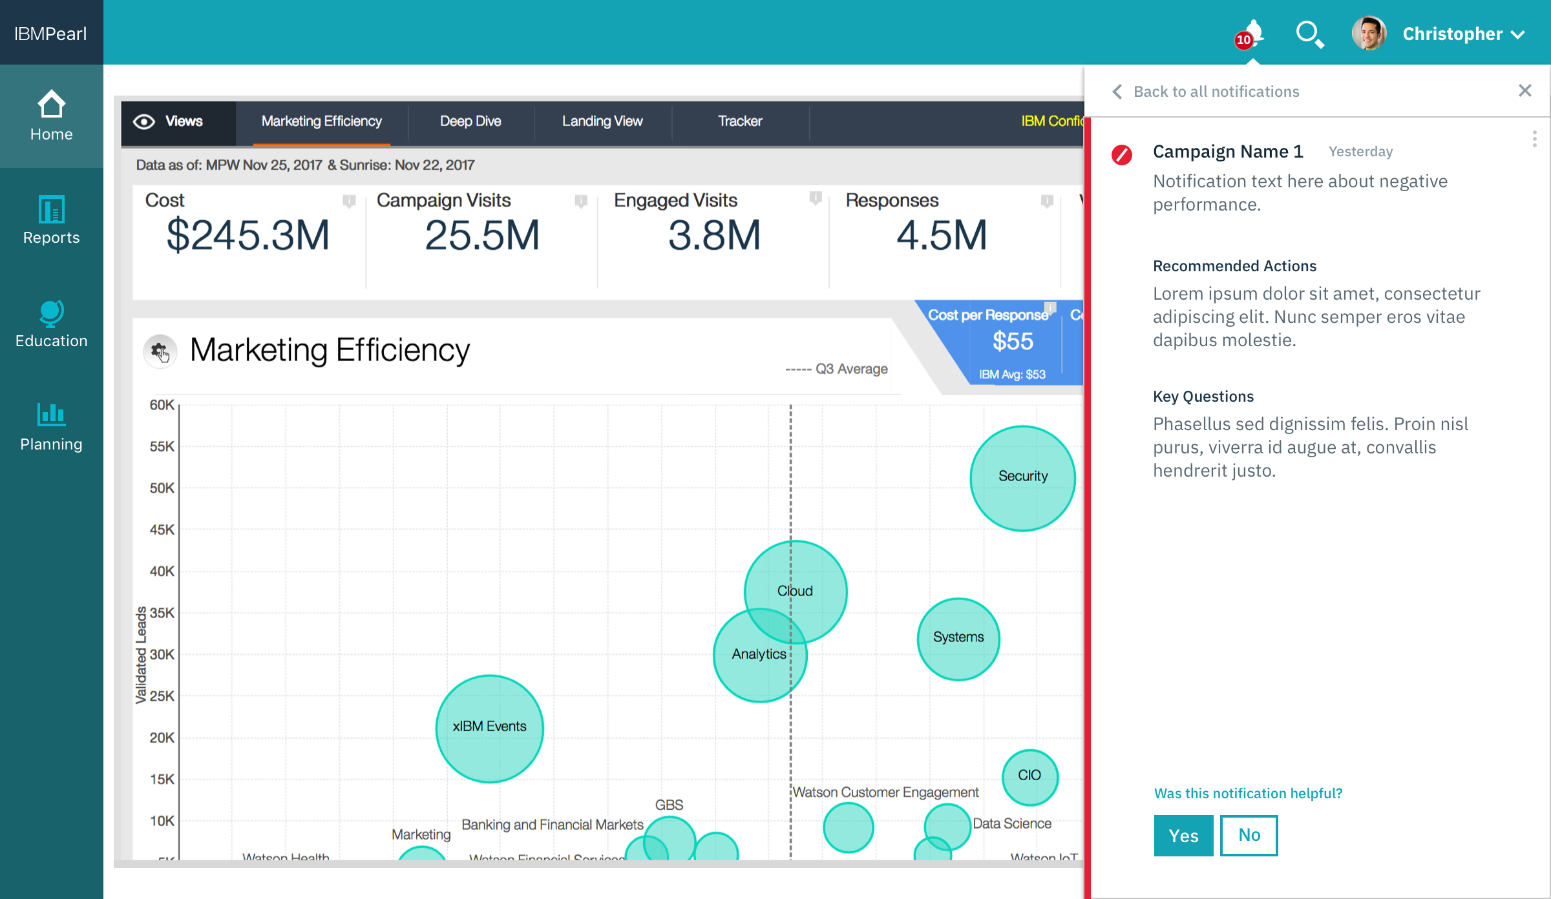Click the Recommended Actions heading
The height and width of the screenshot is (899, 1551).
[x=1234, y=266]
